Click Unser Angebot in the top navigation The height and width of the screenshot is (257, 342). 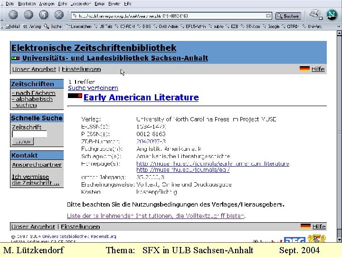pyautogui.click(x=34, y=69)
